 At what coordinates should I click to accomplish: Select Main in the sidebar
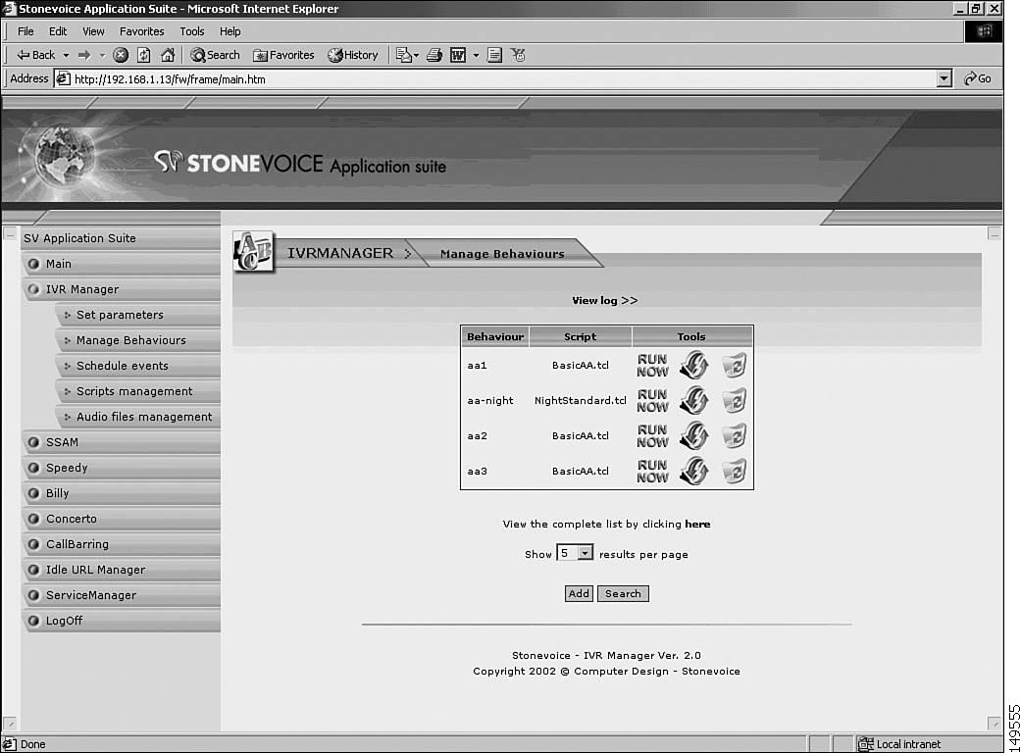pos(121,264)
